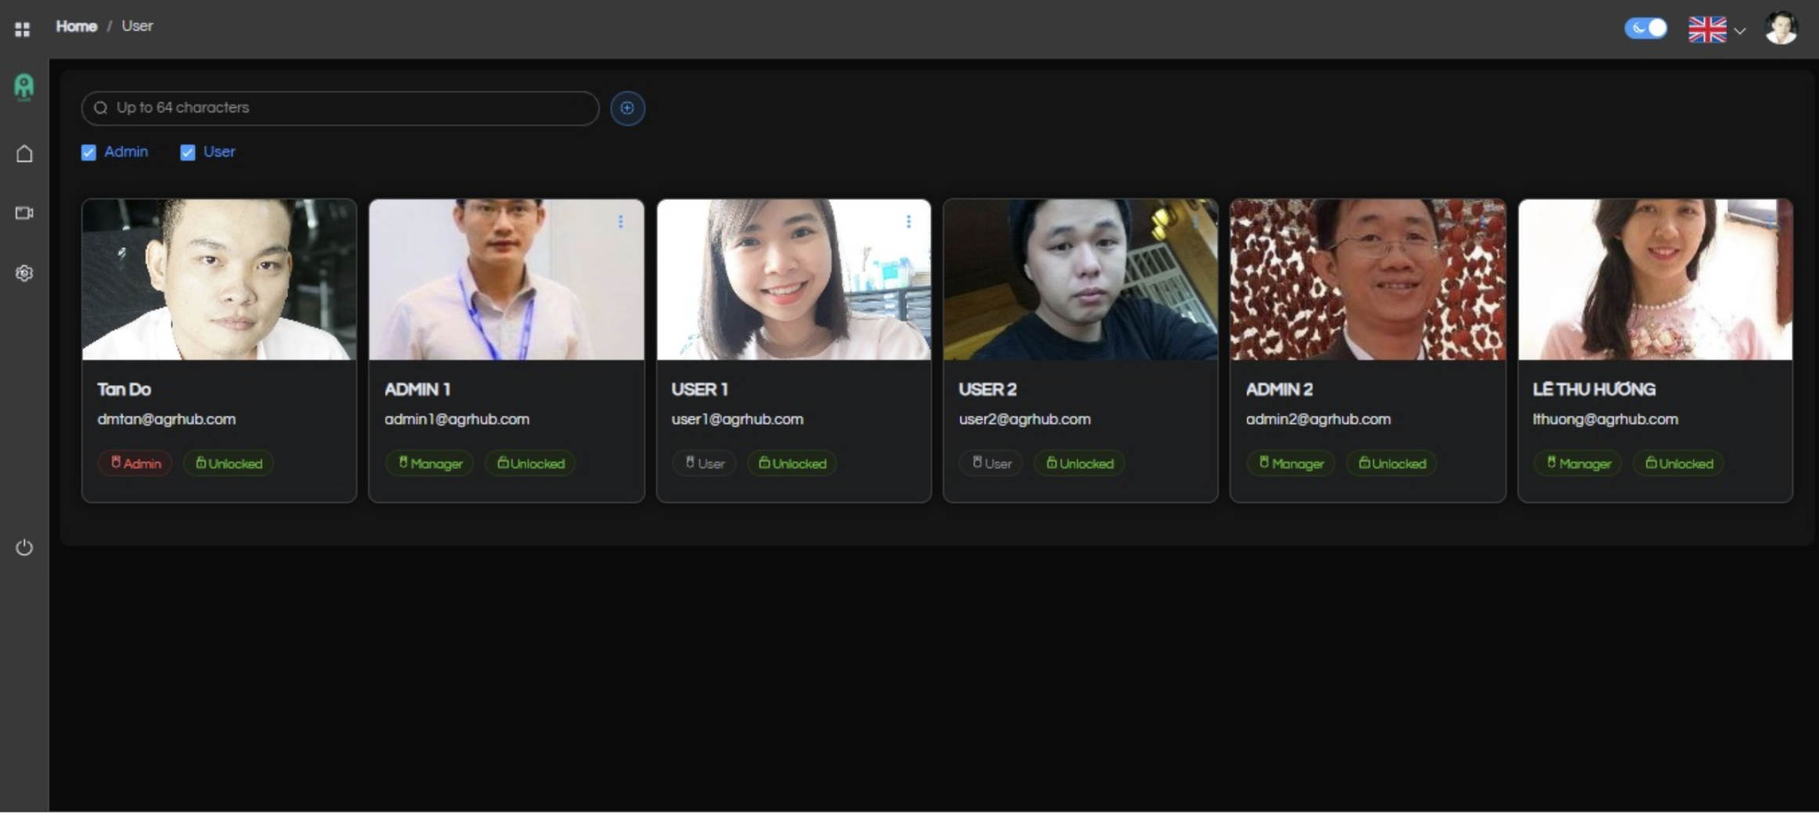Open LÊ THU HƯƠNG's profile photo
Image resolution: width=1819 pixels, height=817 pixels.
(x=1655, y=279)
